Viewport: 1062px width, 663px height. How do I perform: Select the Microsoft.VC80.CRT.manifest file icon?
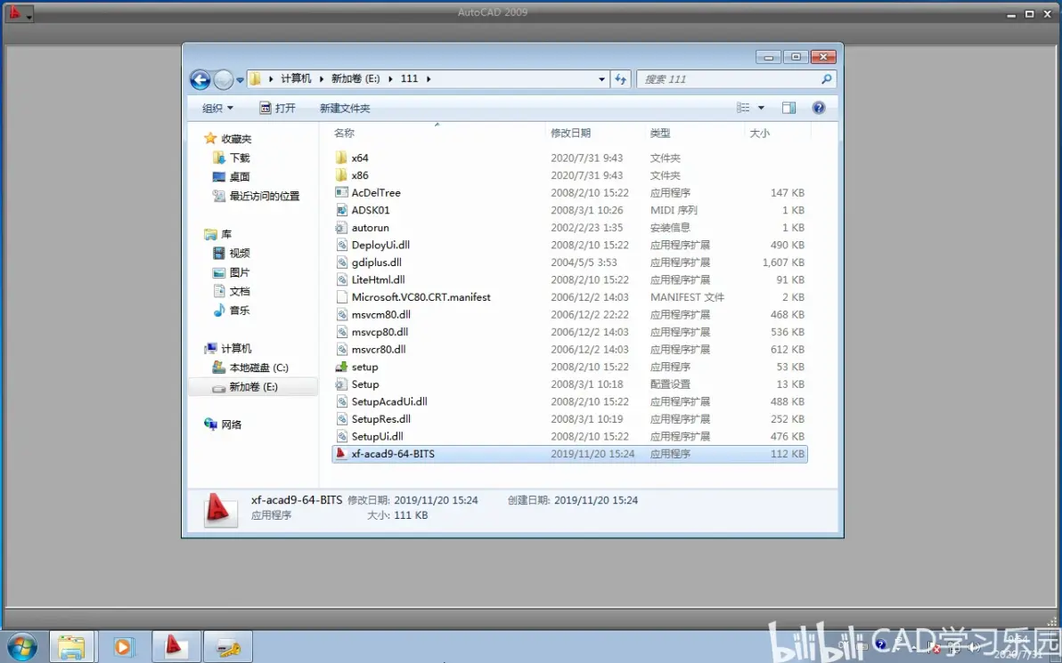(x=341, y=297)
